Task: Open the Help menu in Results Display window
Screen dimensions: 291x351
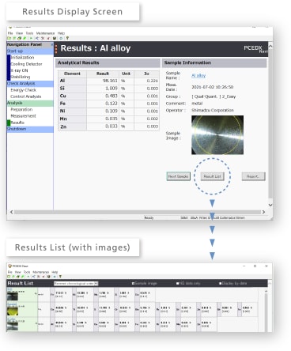Action: [x=61, y=33]
